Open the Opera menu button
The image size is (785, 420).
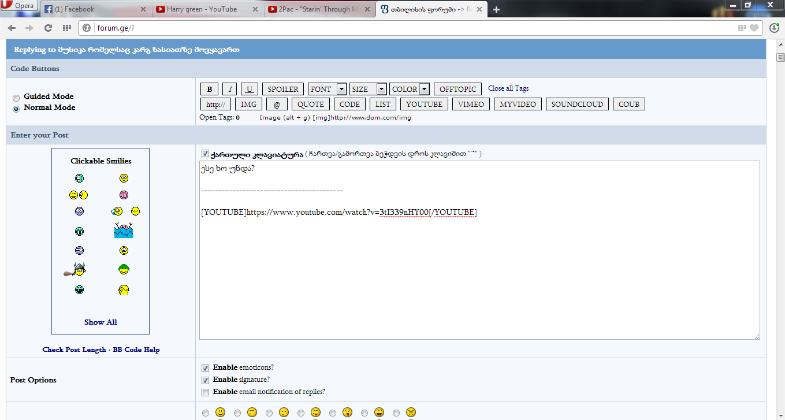click(x=19, y=6)
